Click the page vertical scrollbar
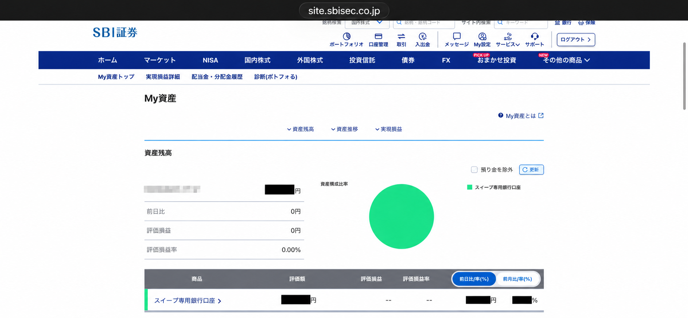The width and height of the screenshot is (688, 318). click(684, 76)
